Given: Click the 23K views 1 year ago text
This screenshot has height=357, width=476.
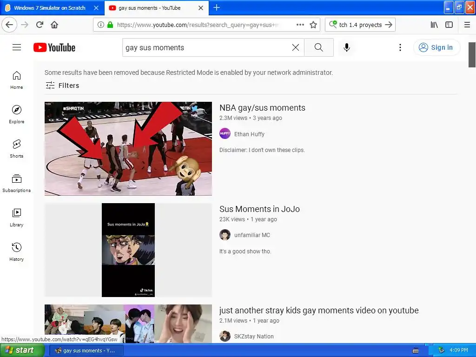Looking at the screenshot, I should click(248, 219).
